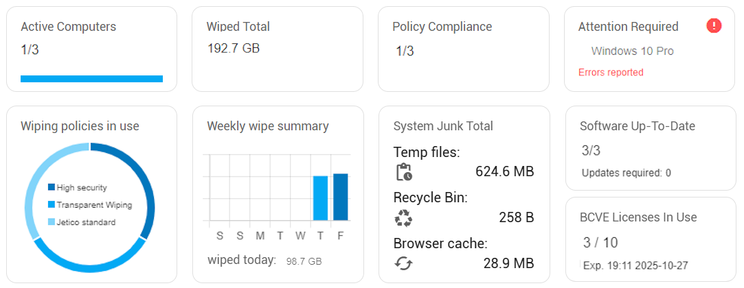
Task: Click the Recycle Bin recycle icon
Action: [404, 218]
